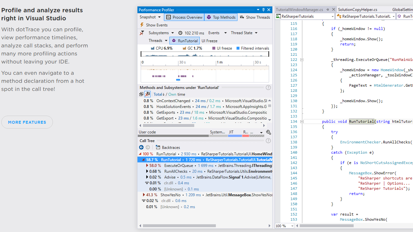
Task: Open Thread State filter dropdown
Action: click(244, 33)
